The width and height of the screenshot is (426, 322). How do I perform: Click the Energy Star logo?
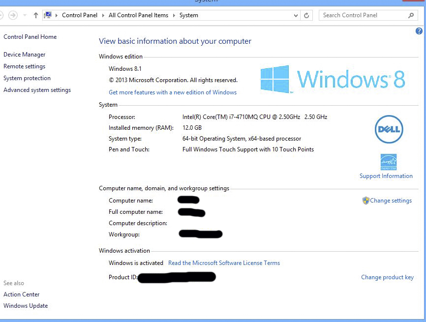(x=389, y=162)
